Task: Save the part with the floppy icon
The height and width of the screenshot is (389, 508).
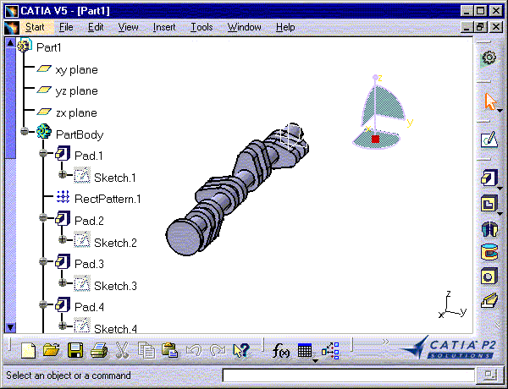Action: (75, 350)
